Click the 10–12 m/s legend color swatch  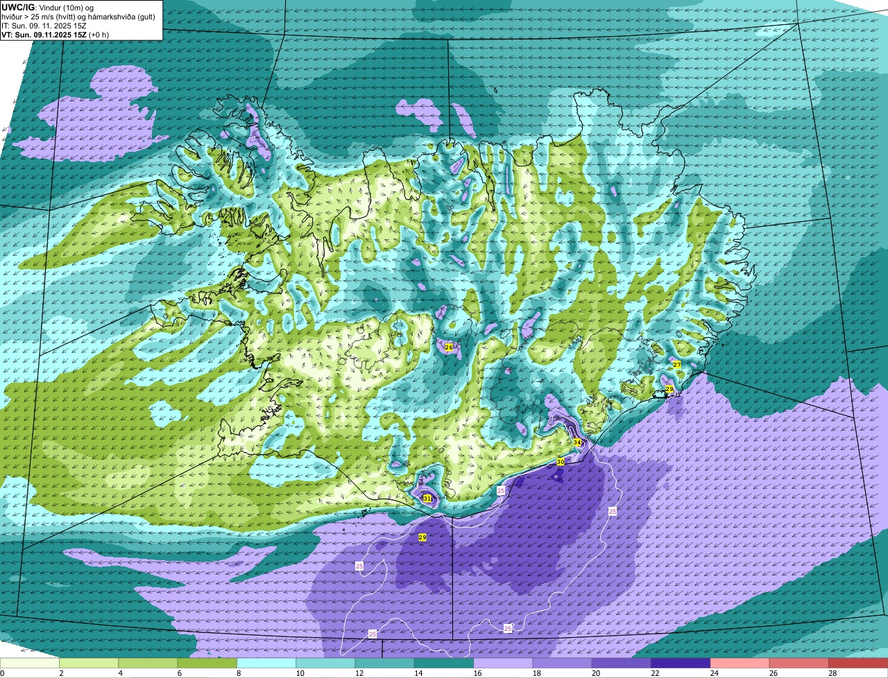click(x=325, y=663)
